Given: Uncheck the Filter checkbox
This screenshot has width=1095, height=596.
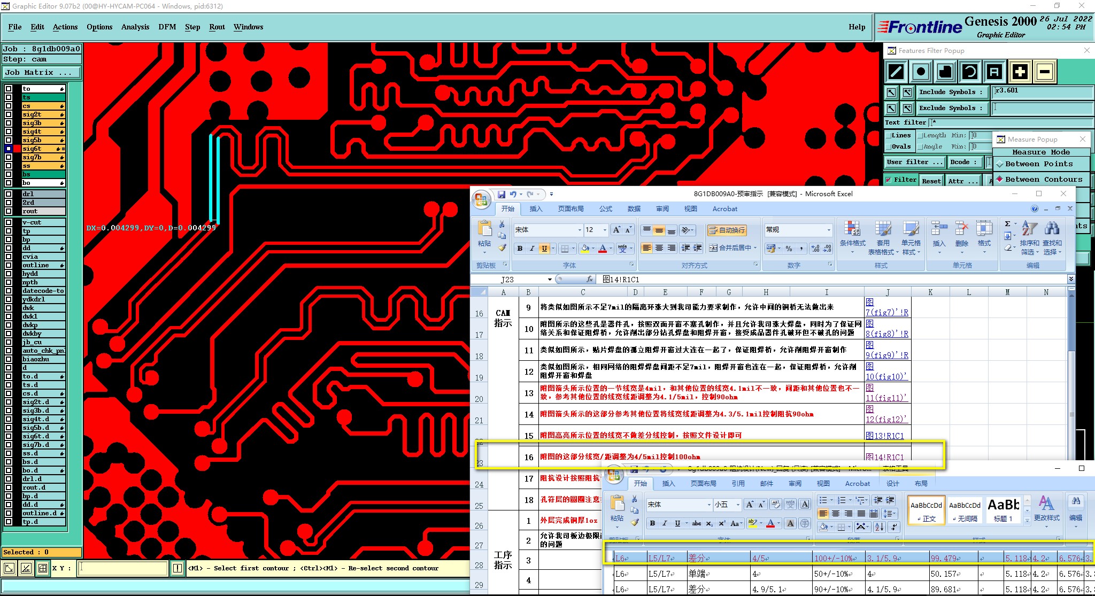Looking at the screenshot, I should tap(889, 180).
